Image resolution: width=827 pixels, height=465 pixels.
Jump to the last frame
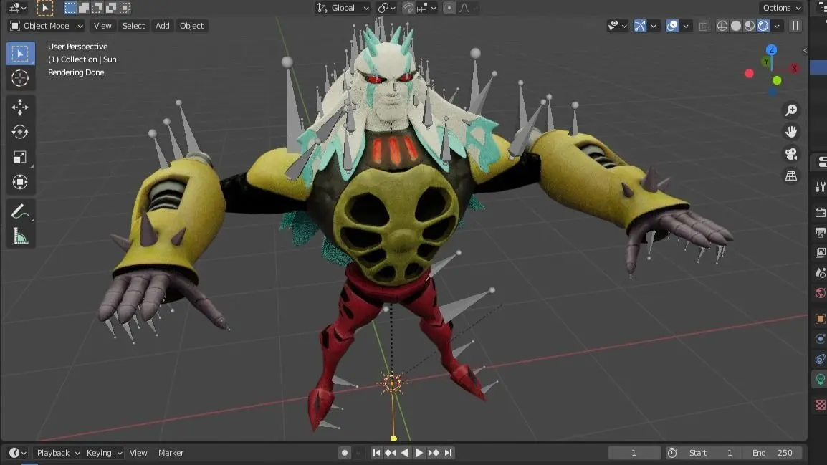click(448, 453)
